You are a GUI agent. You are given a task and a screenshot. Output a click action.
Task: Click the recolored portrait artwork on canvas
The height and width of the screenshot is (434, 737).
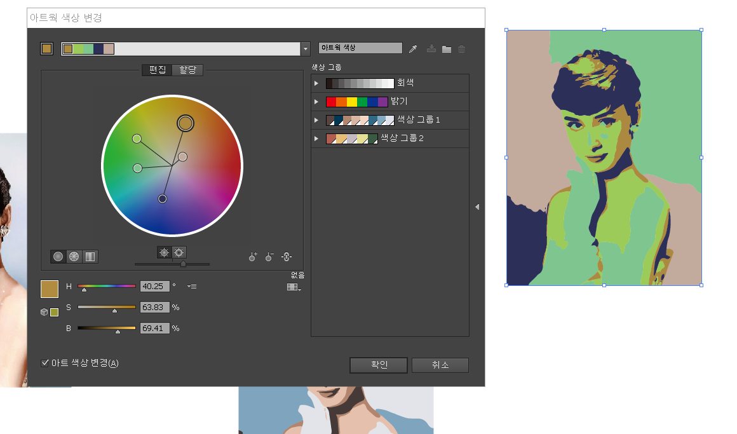(604, 158)
